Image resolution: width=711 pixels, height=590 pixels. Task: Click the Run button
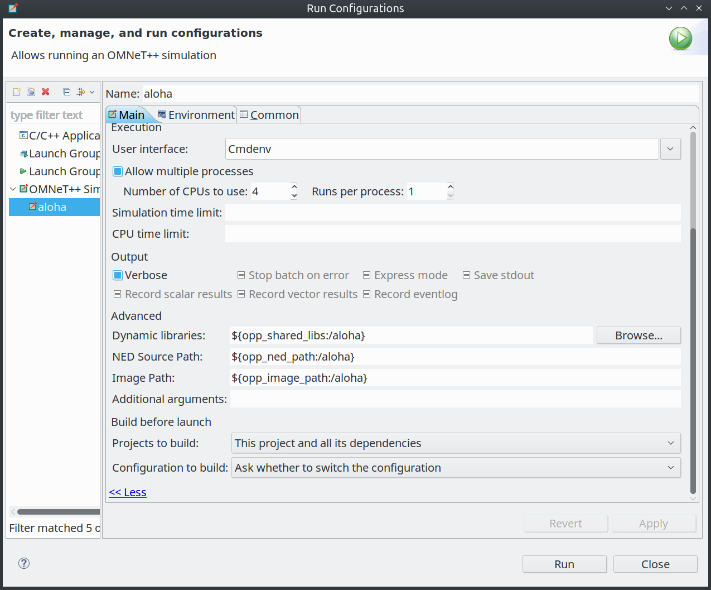tap(564, 564)
